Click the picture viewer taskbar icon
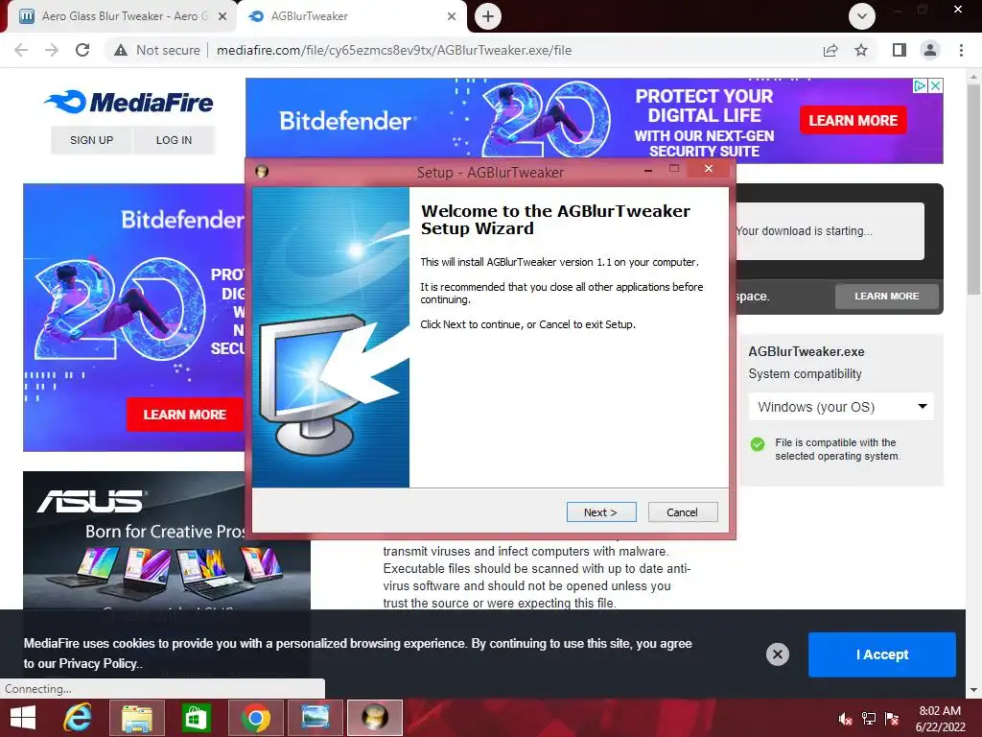The height and width of the screenshot is (737, 982). coord(315,718)
